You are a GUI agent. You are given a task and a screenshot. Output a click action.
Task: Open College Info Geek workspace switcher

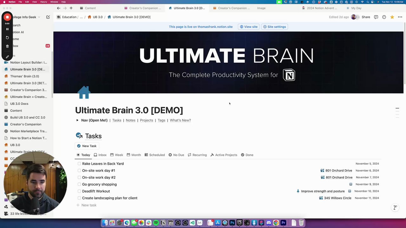pos(25,17)
